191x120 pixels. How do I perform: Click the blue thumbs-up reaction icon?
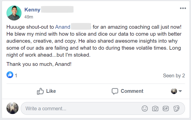tap(10, 75)
